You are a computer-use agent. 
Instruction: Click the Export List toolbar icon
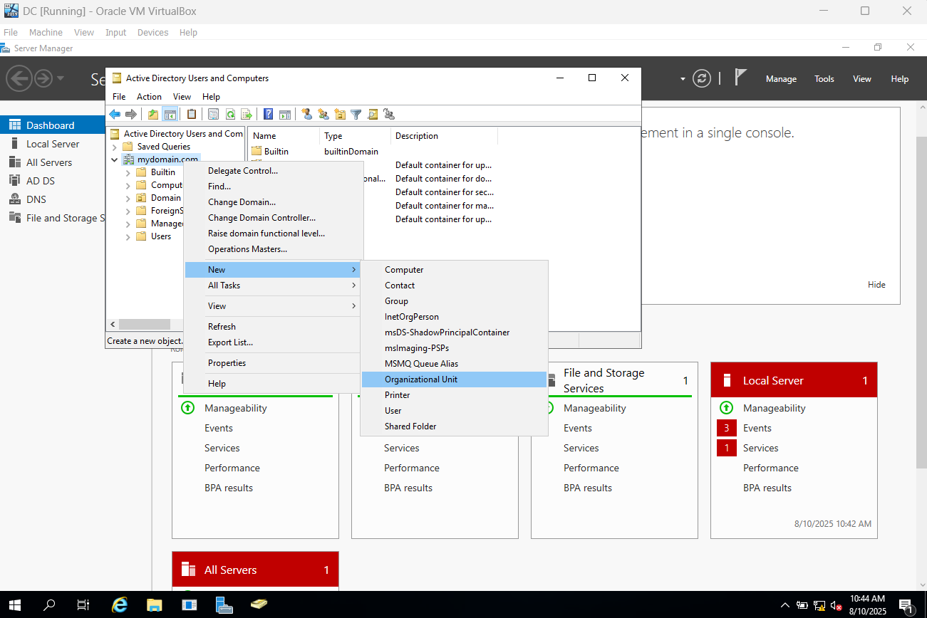point(247,114)
